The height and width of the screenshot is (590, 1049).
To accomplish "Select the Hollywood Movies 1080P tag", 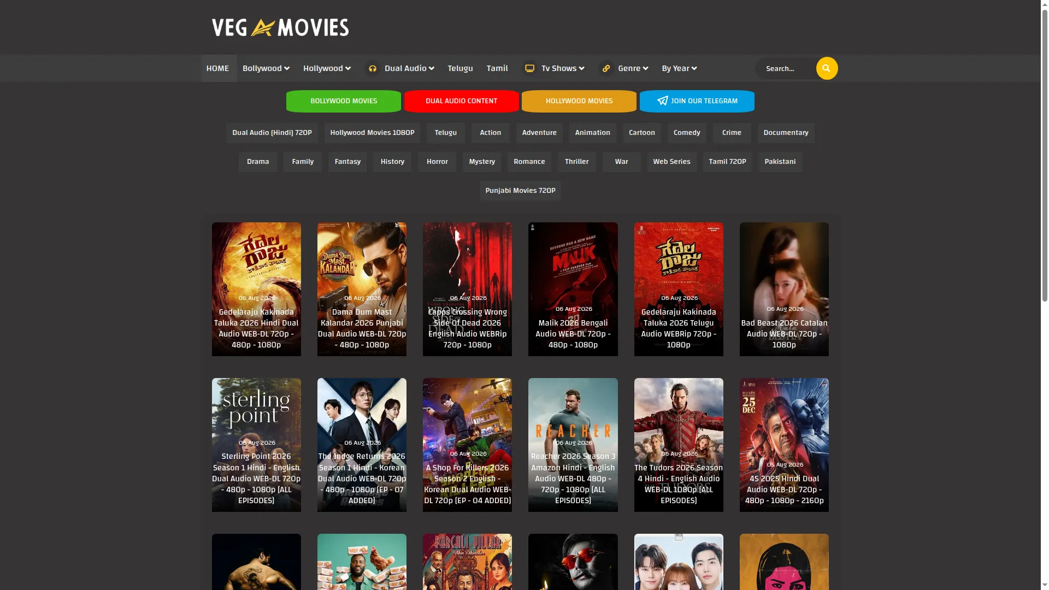I will [x=372, y=133].
